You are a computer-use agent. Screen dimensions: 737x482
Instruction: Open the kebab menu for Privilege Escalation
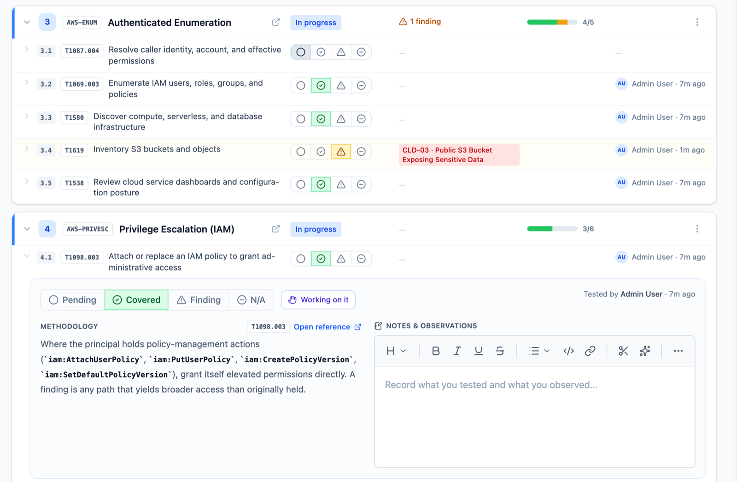point(697,229)
